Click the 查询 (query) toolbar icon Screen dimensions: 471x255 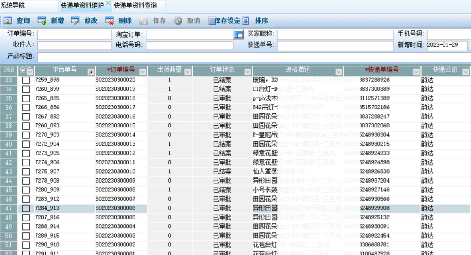[x=8, y=21]
